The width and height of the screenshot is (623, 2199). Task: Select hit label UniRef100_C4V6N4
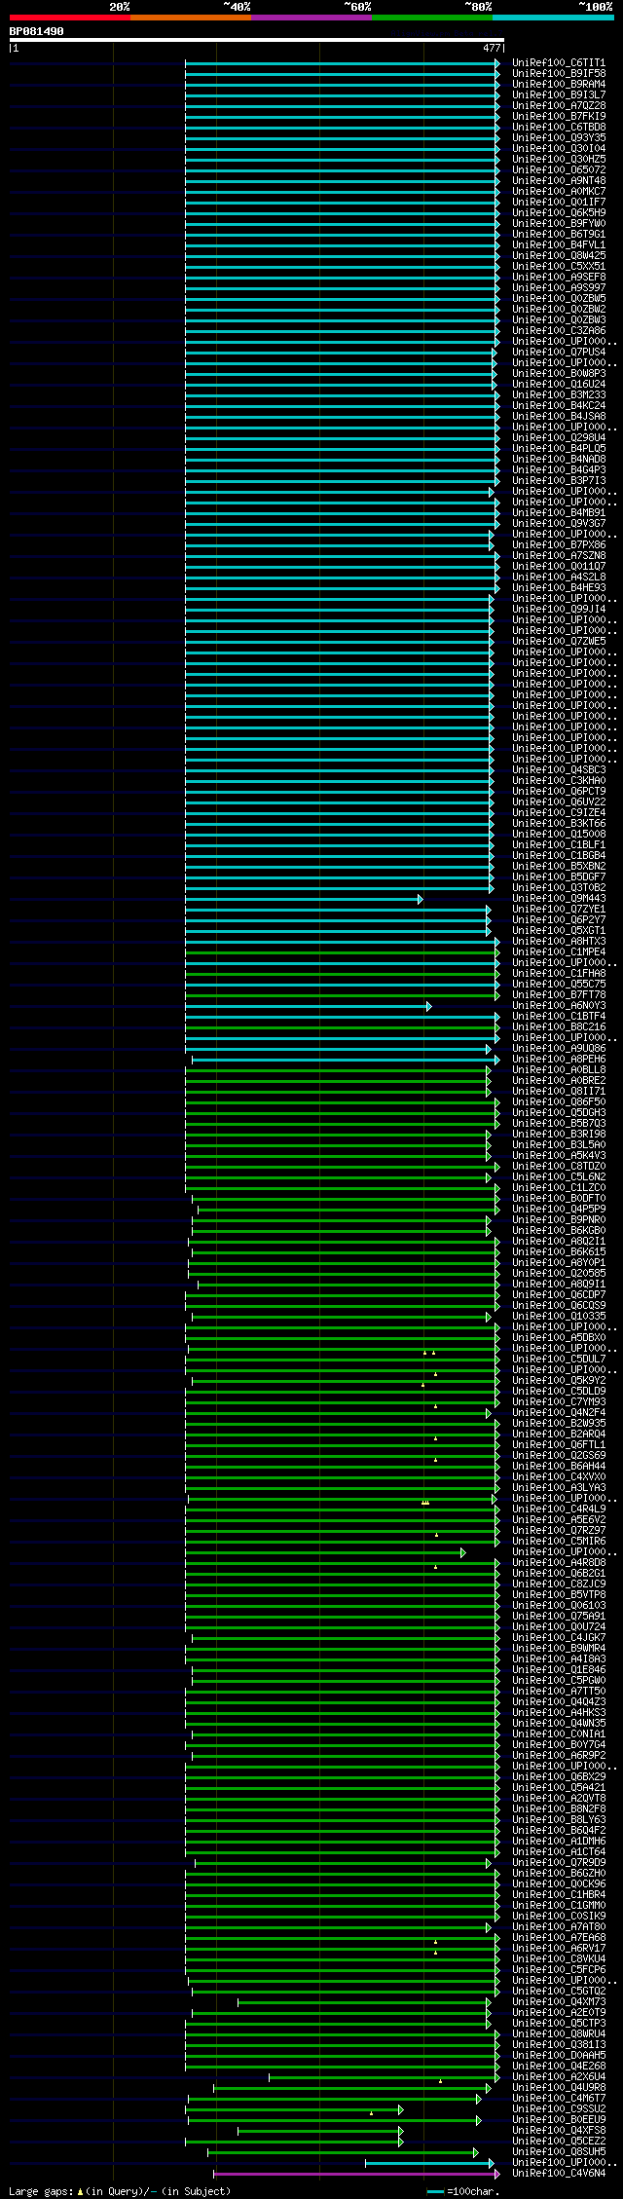[559, 2173]
